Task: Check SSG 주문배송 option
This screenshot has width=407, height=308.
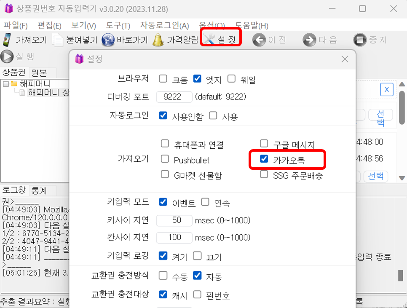Action: [x=264, y=174]
